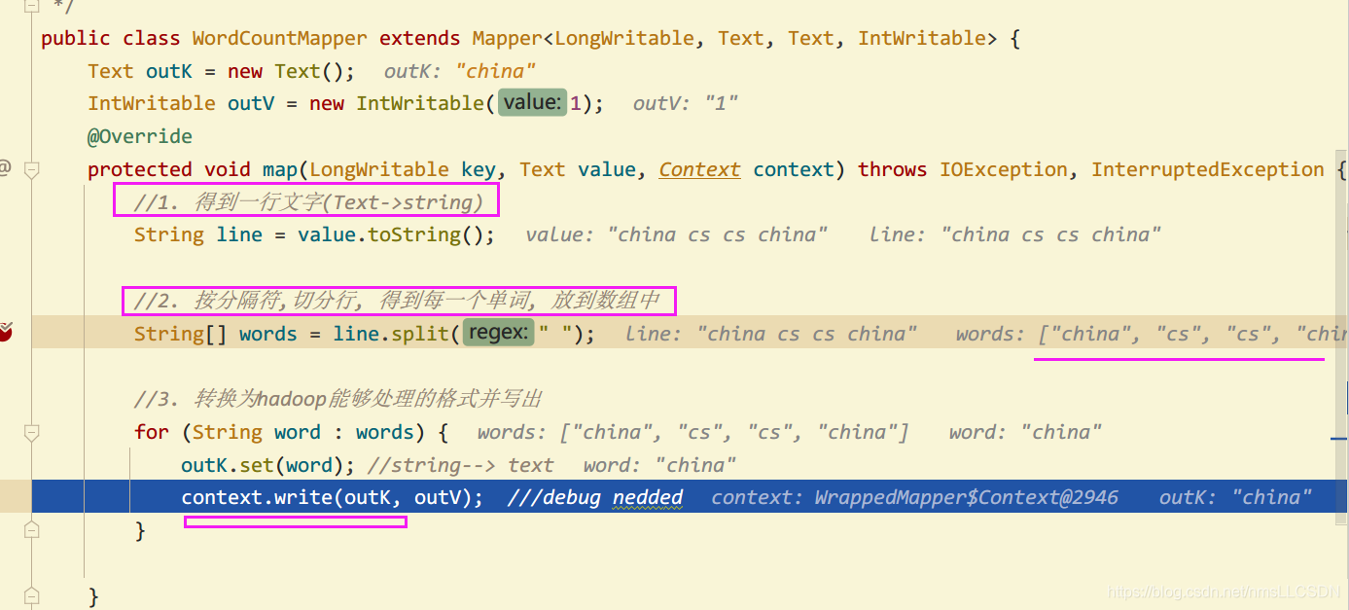Click the blue stripe mark on the right error stripe
1349x610 pixels.
1339,439
